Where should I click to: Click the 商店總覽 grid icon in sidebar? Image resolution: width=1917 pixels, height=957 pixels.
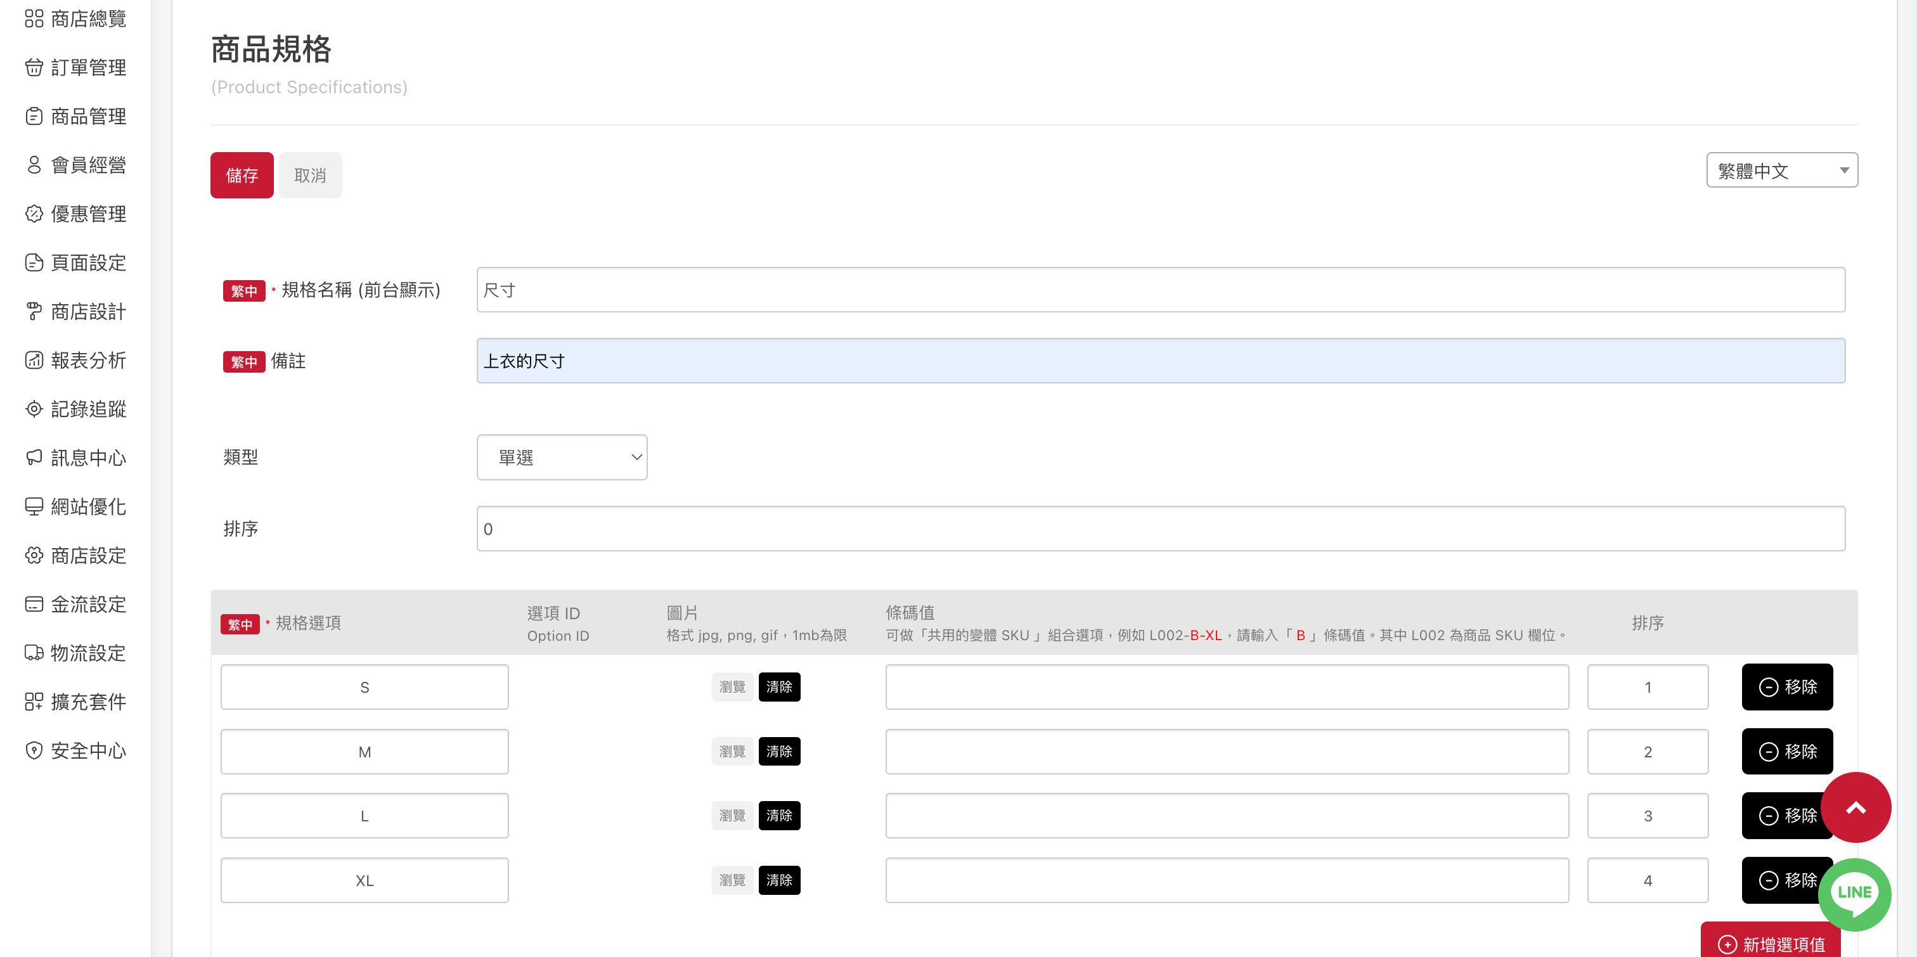point(34,18)
